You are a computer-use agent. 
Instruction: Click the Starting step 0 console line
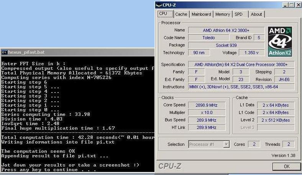point(30,110)
